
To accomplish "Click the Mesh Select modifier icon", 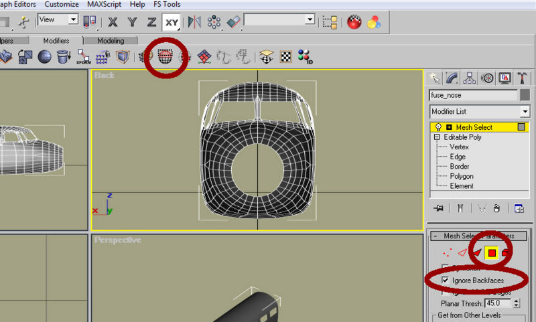I will coord(165,57).
